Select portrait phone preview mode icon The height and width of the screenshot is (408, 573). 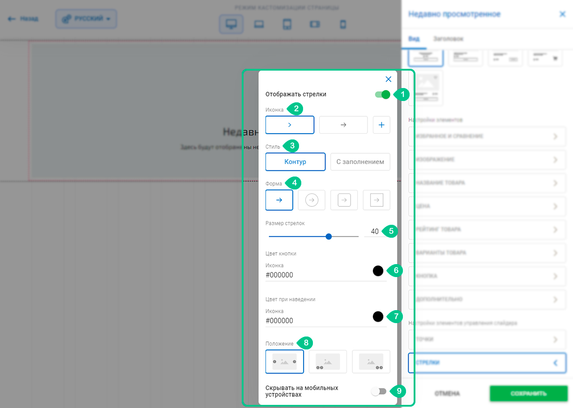pos(343,25)
